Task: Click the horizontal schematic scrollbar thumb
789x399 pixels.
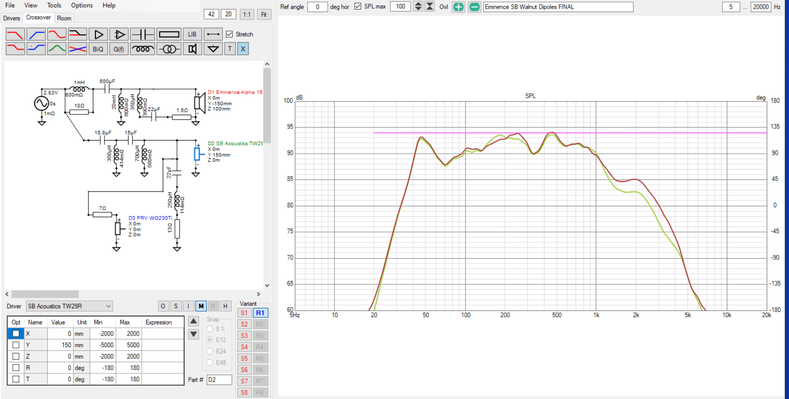Action: 45,294
